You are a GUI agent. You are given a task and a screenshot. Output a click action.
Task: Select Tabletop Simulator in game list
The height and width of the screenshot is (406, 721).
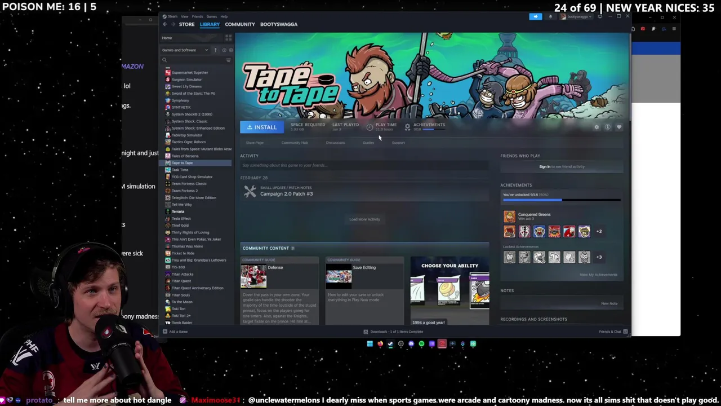(x=186, y=135)
